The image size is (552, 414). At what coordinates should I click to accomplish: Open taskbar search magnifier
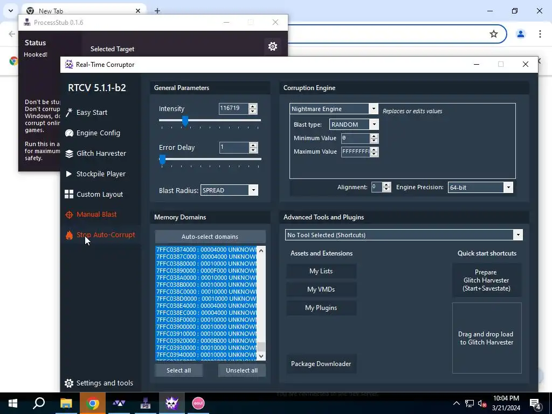39,403
